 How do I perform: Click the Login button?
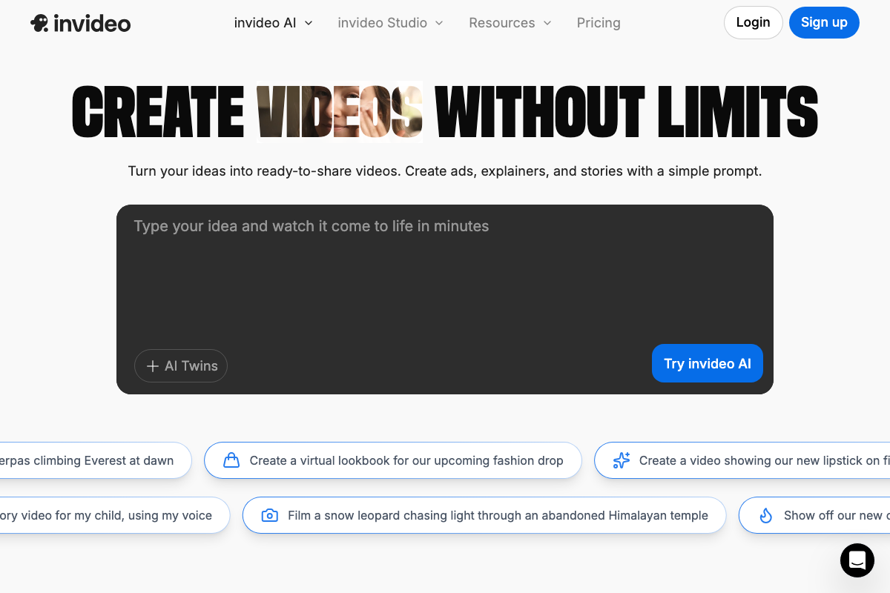click(x=753, y=22)
